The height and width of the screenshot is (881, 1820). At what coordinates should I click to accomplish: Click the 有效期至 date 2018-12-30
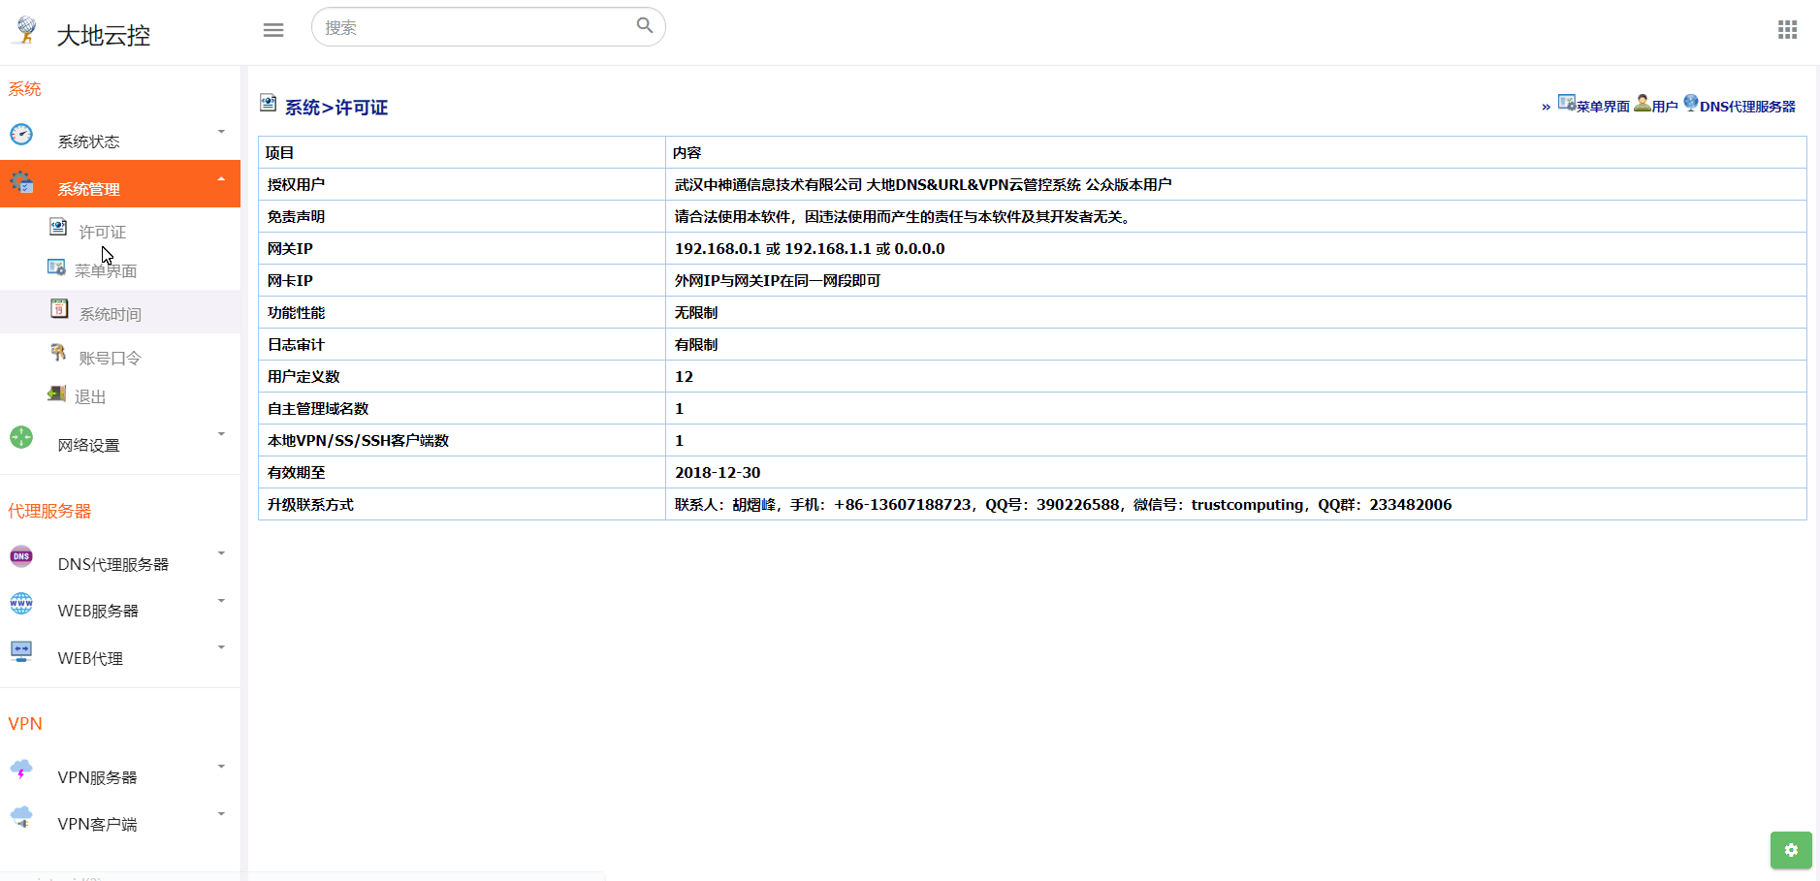pos(718,473)
